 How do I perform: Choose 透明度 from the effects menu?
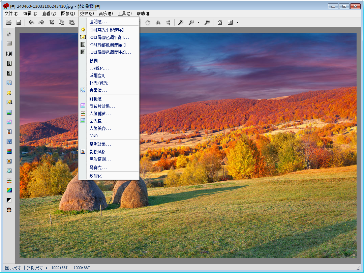tap(98, 22)
